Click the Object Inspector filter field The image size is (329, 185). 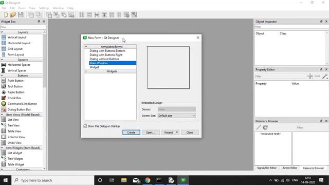291,27
